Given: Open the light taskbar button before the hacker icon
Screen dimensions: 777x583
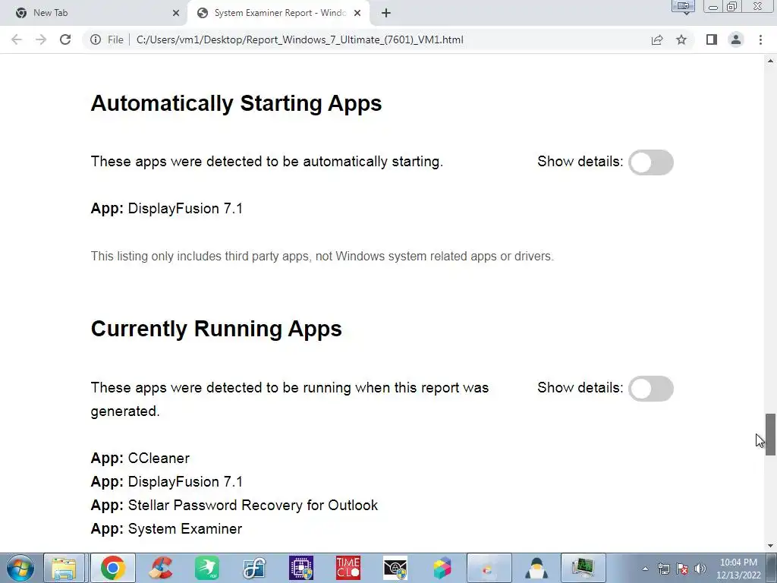Looking at the screenshot, I should pyautogui.click(x=489, y=568).
